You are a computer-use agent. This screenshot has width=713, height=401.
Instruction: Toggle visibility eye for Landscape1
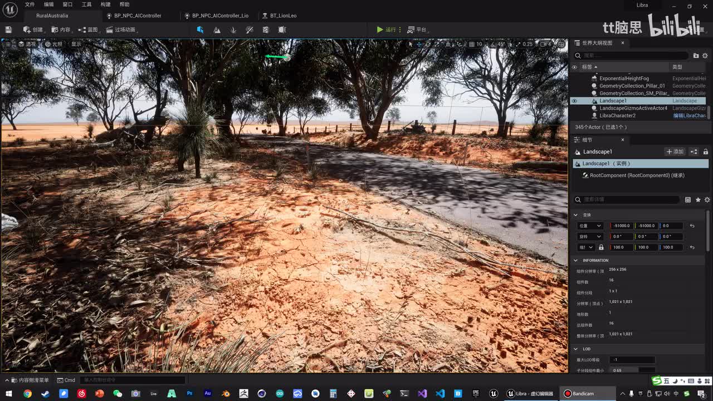[574, 101]
